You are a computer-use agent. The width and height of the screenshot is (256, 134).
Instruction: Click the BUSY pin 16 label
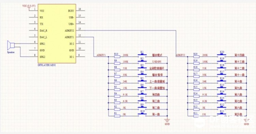coord(71,11)
